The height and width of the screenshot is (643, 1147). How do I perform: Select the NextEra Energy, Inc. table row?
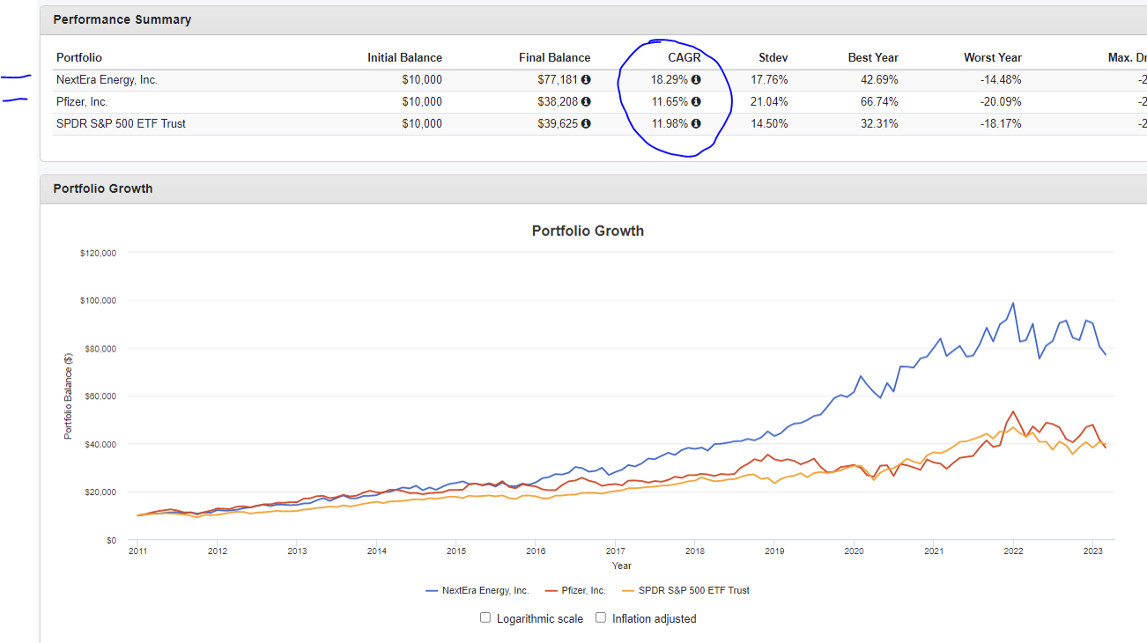[x=107, y=80]
